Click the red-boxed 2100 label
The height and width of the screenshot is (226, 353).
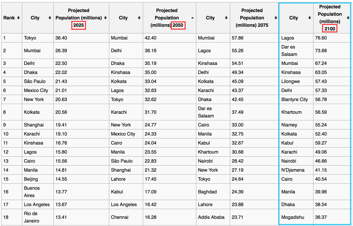[x=329, y=29]
